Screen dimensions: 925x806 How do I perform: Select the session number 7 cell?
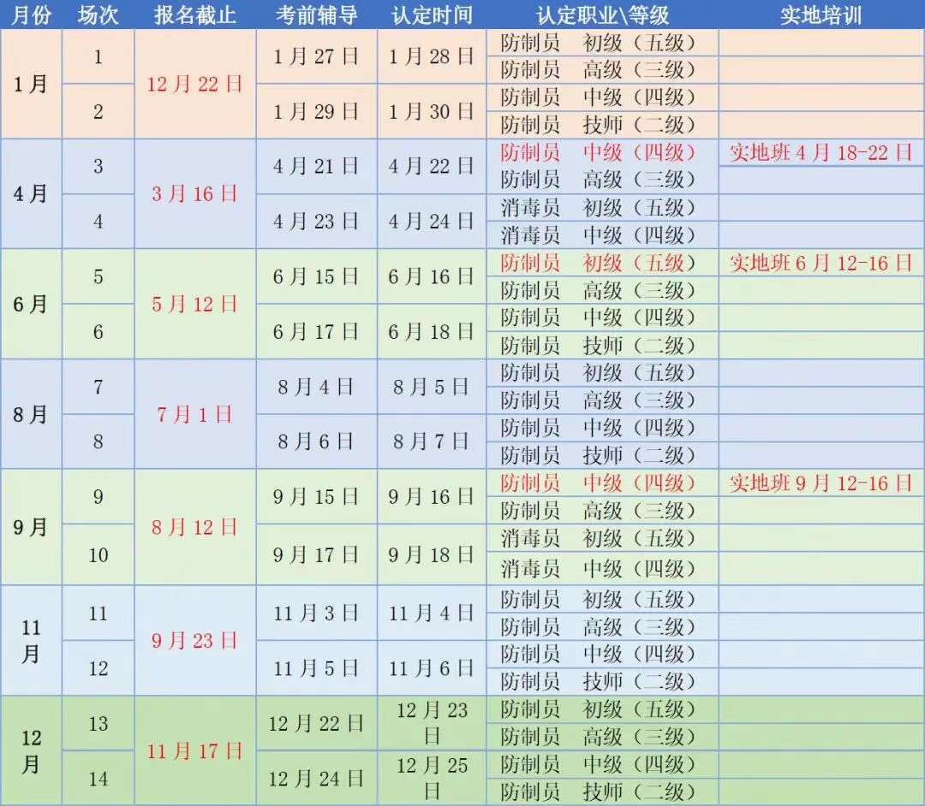click(98, 388)
